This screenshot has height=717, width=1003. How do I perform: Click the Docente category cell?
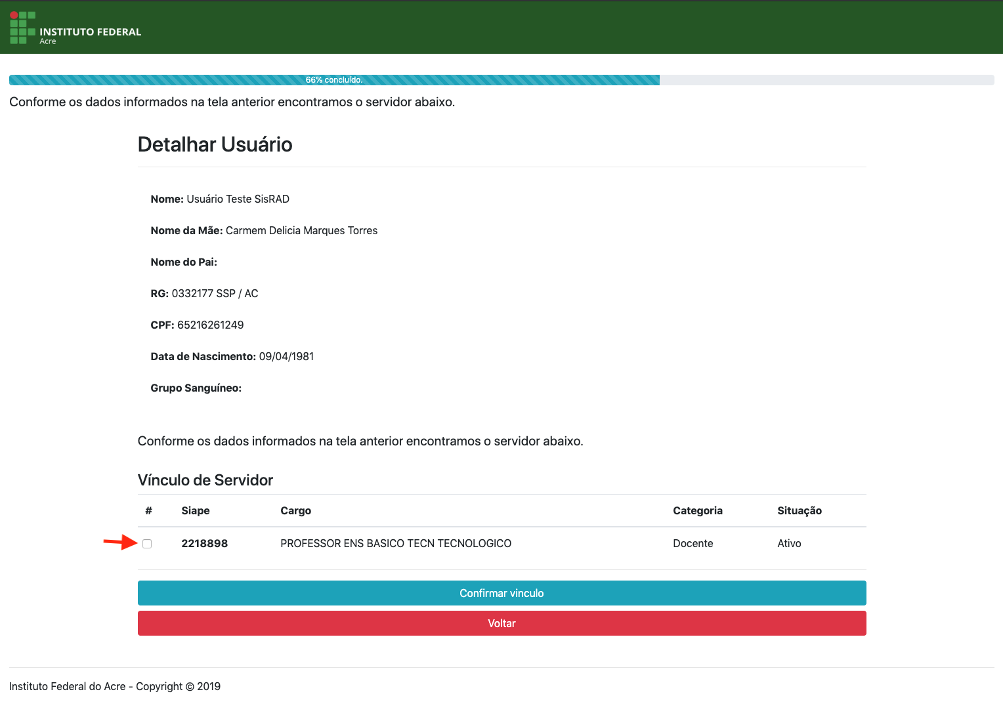693,543
